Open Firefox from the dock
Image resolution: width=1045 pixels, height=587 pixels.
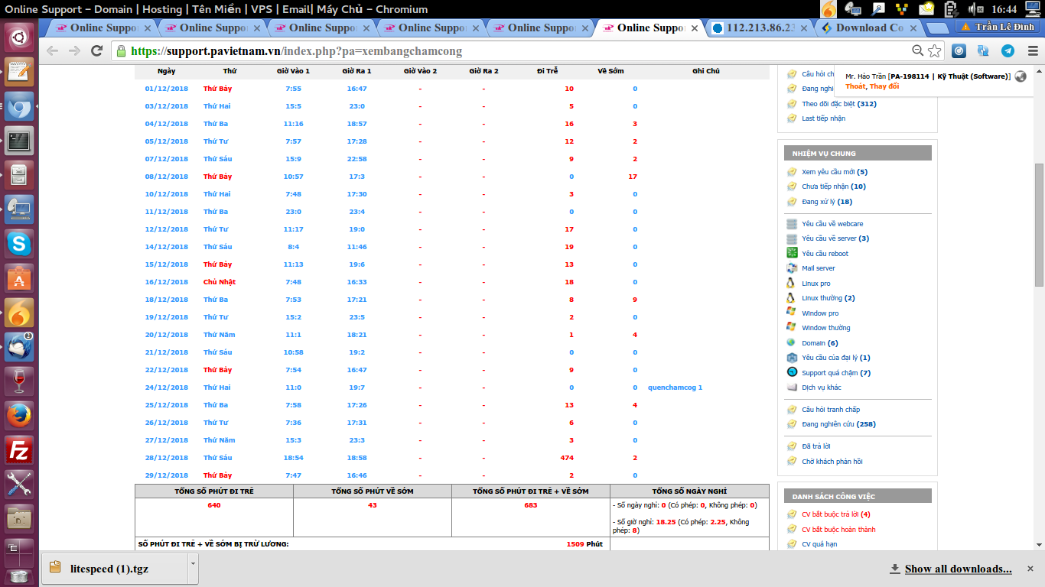pos(19,416)
